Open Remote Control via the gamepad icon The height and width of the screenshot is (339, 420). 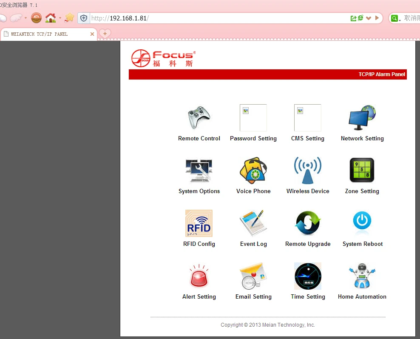click(x=199, y=118)
